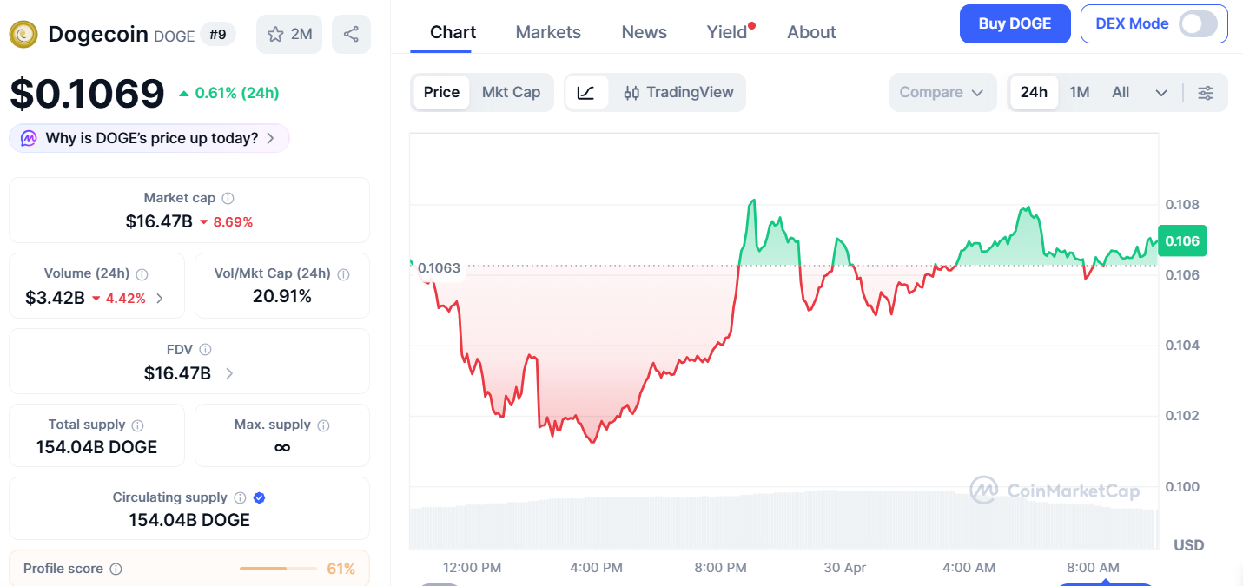Open Why is DOGE's price up today
Viewport: 1243px width, 586px height.
coord(149,138)
